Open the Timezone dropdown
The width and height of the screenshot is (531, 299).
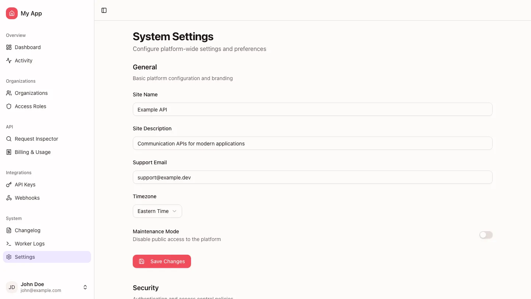[x=157, y=211]
